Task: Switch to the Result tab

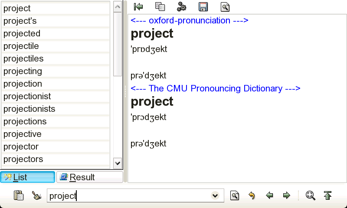Action: 90,177
